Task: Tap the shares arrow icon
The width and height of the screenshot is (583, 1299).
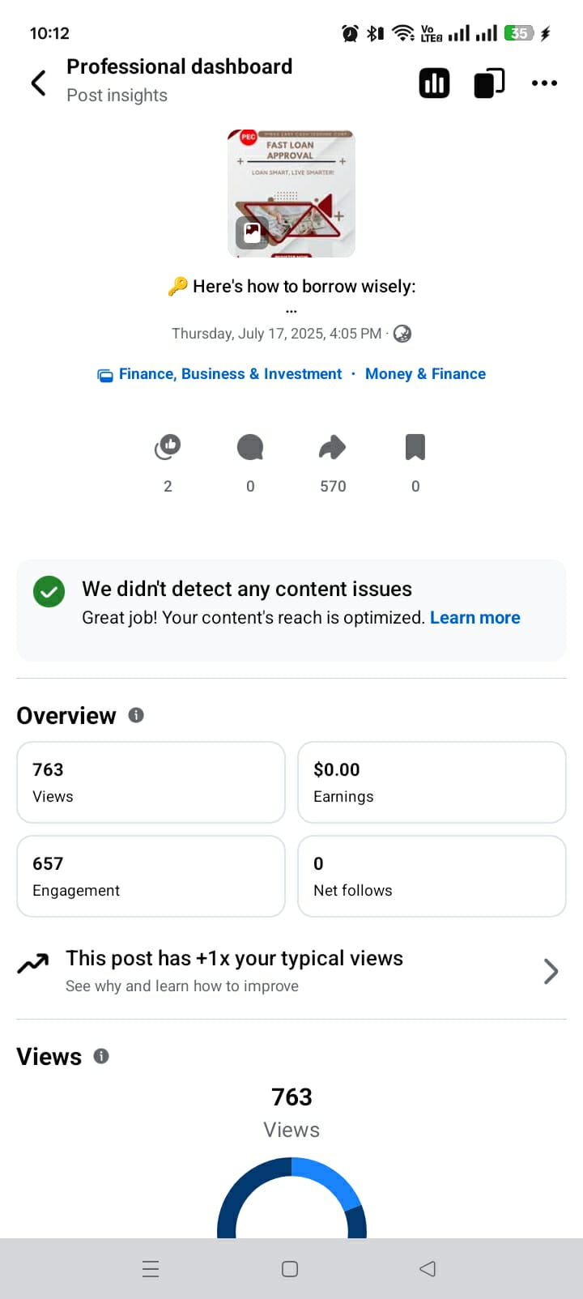Action: pos(333,447)
